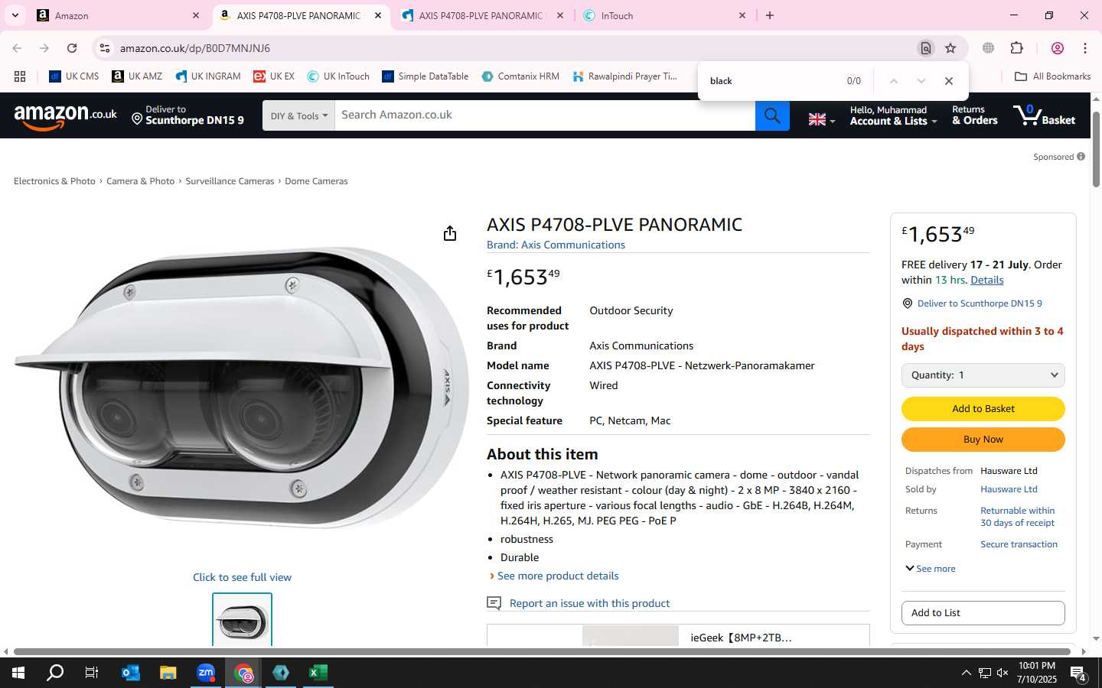1102x688 pixels.
Task: Click the Amazon.co.uk logo
Action: 65,116
